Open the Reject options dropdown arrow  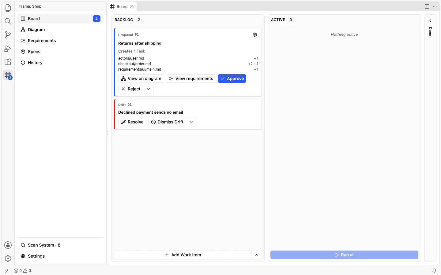148,89
